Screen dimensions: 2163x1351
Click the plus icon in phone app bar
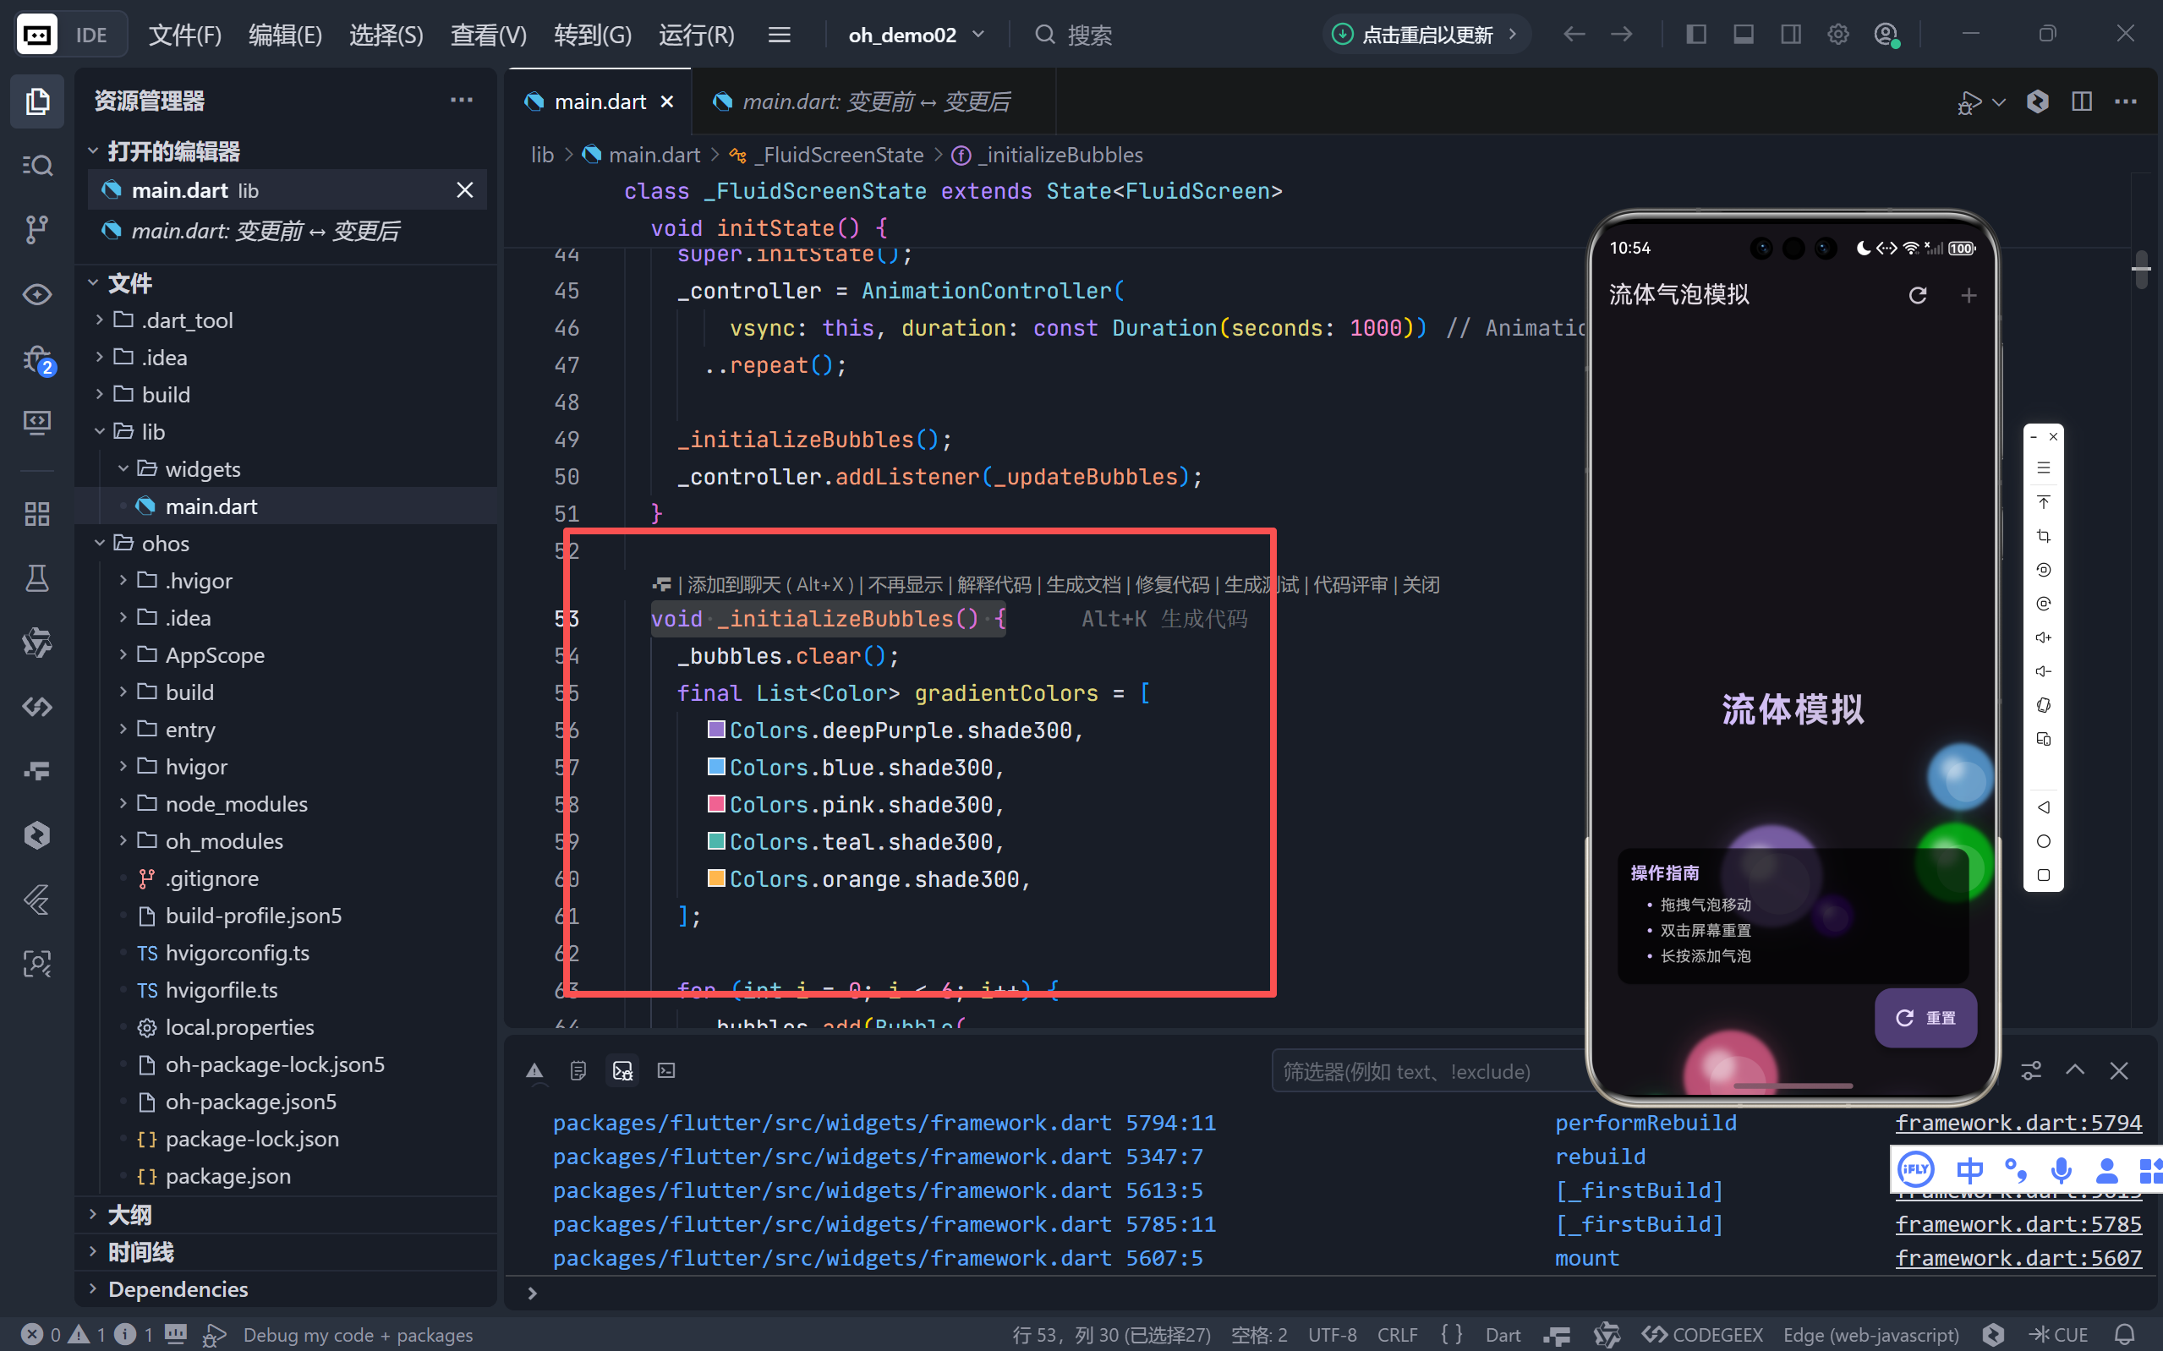click(1969, 295)
